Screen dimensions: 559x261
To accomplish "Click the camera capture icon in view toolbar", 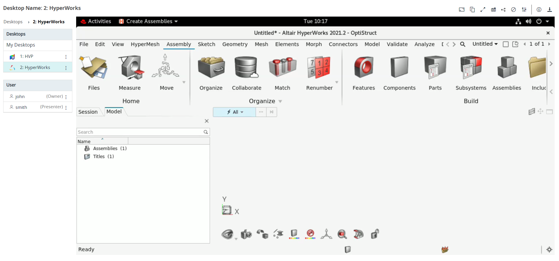I will (246, 234).
